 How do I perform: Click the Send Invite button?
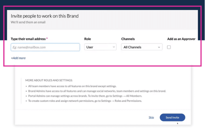pyautogui.click(x=173, y=117)
